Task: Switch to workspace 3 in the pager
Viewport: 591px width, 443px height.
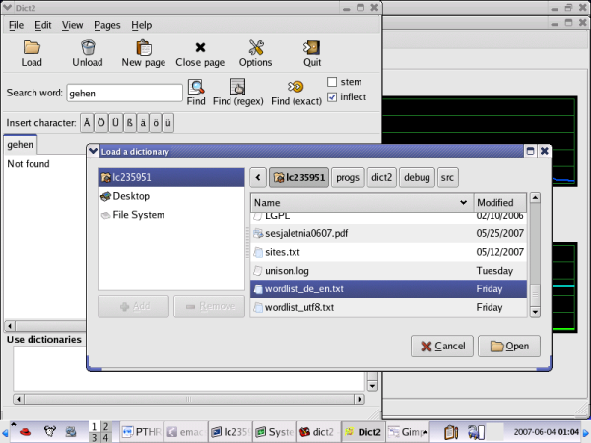Action: [94, 437]
